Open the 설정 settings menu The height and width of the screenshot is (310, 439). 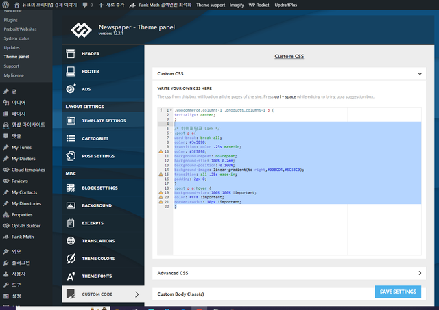[x=16, y=296]
